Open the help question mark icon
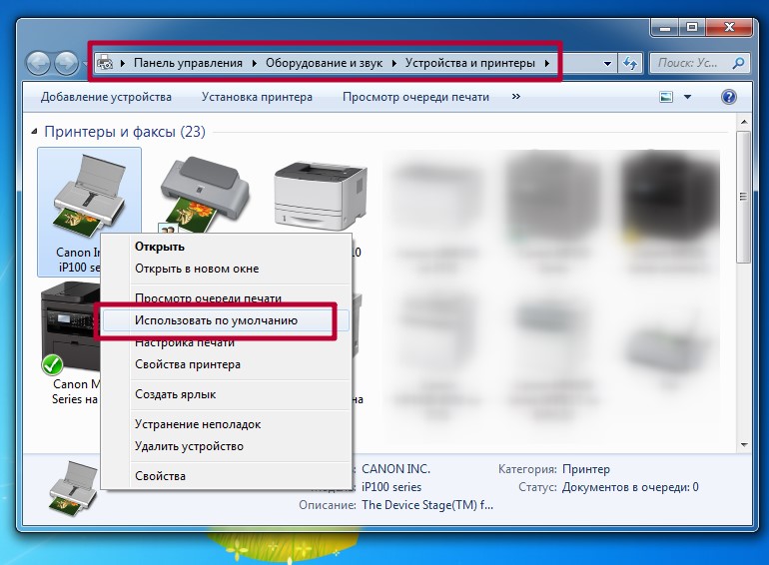Image resolution: width=769 pixels, height=565 pixels. pos(729,97)
